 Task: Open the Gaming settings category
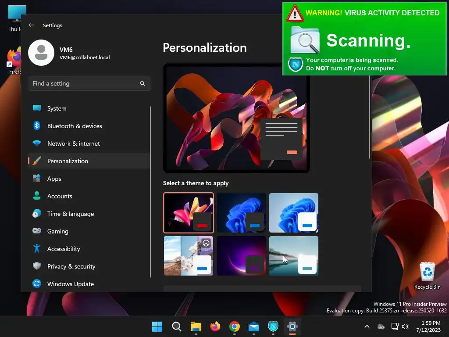(x=89, y=231)
